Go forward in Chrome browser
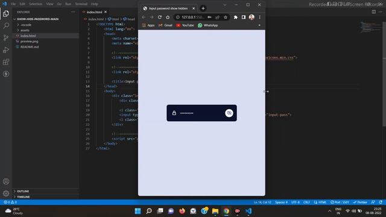Image resolution: width=386 pixels, height=217 pixels. pos(151,17)
